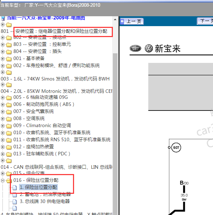Click the tree scrollbar up arrow
Image resolution: width=213 pixels, height=215 pixels.
[115, 20]
